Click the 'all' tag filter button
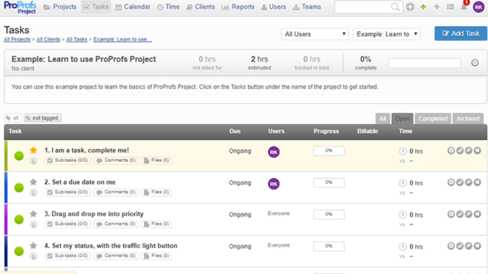 point(13,118)
